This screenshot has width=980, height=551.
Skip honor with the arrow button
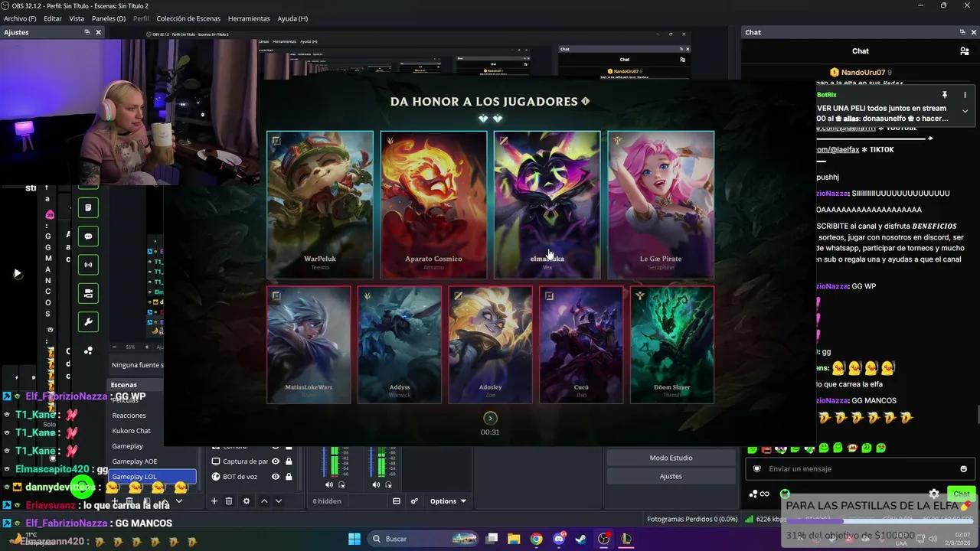(490, 418)
